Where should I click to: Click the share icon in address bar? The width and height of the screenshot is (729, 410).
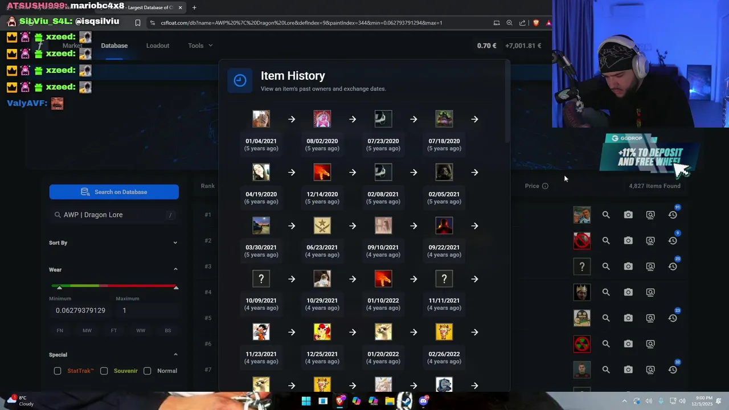522,23
